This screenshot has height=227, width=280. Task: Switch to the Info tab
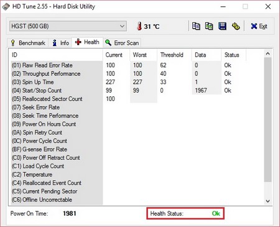pyautogui.click(x=60, y=43)
